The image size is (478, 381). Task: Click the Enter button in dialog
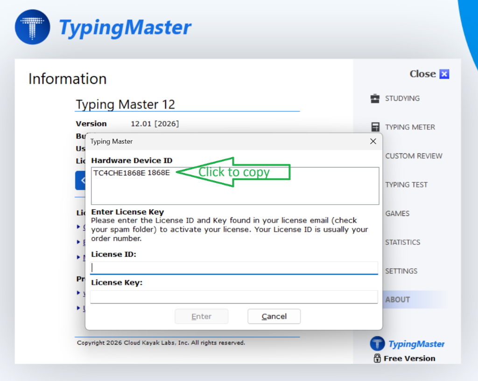[201, 317]
